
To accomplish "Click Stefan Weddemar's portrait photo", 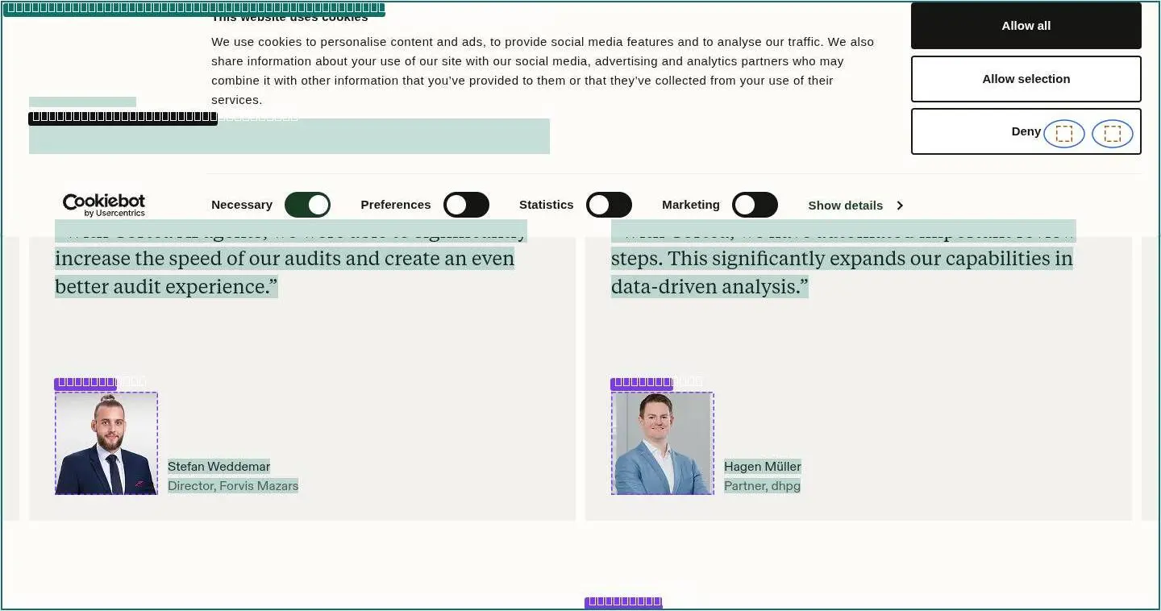I will click(x=106, y=443).
